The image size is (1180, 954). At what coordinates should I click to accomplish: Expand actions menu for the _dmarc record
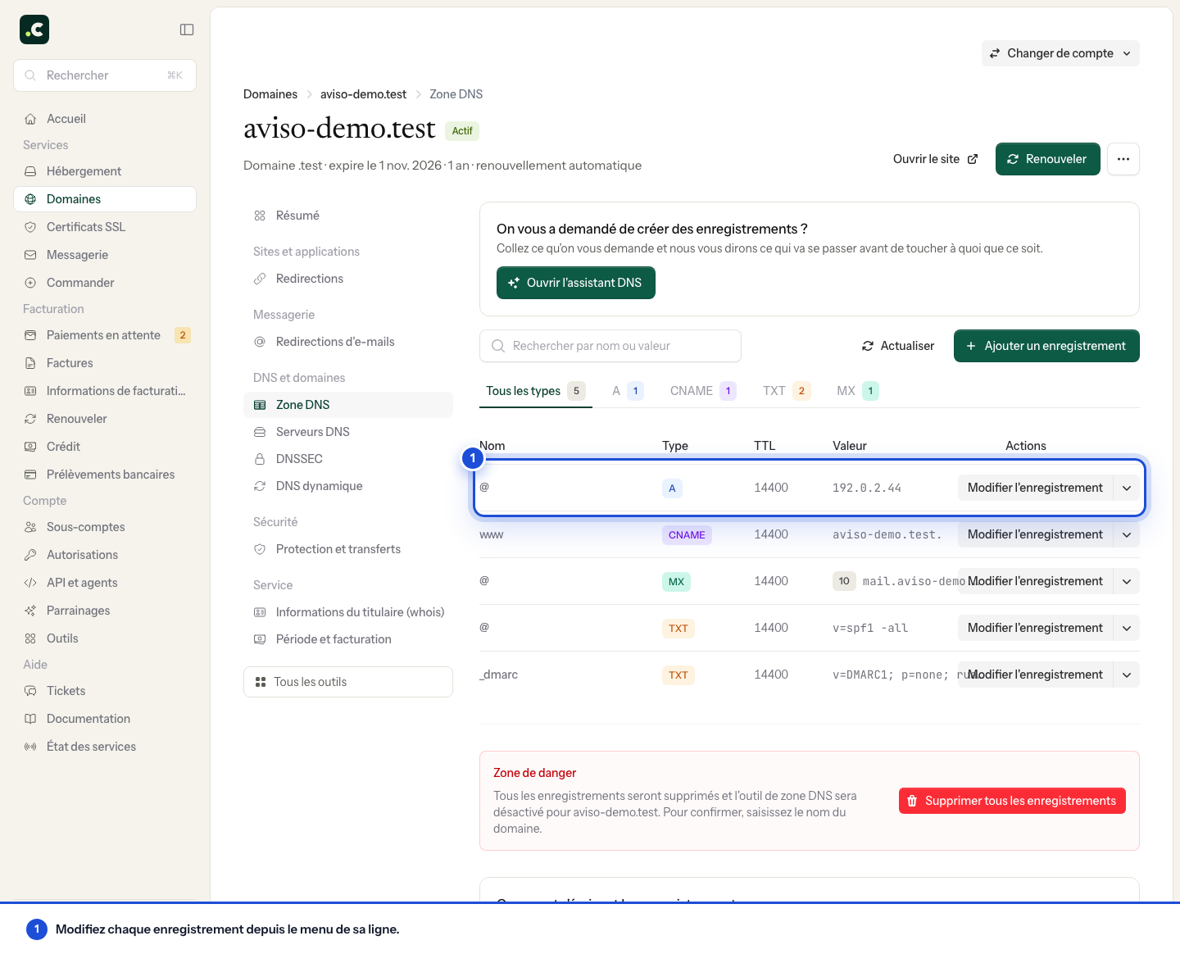1127,675
